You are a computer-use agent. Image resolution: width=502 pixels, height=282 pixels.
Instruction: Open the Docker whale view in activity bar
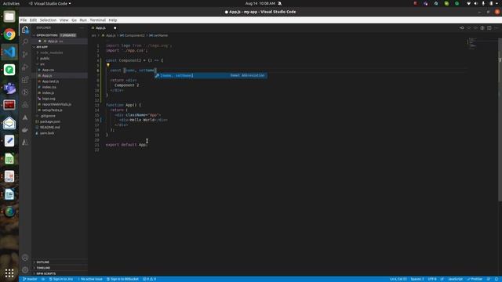tap(25, 130)
